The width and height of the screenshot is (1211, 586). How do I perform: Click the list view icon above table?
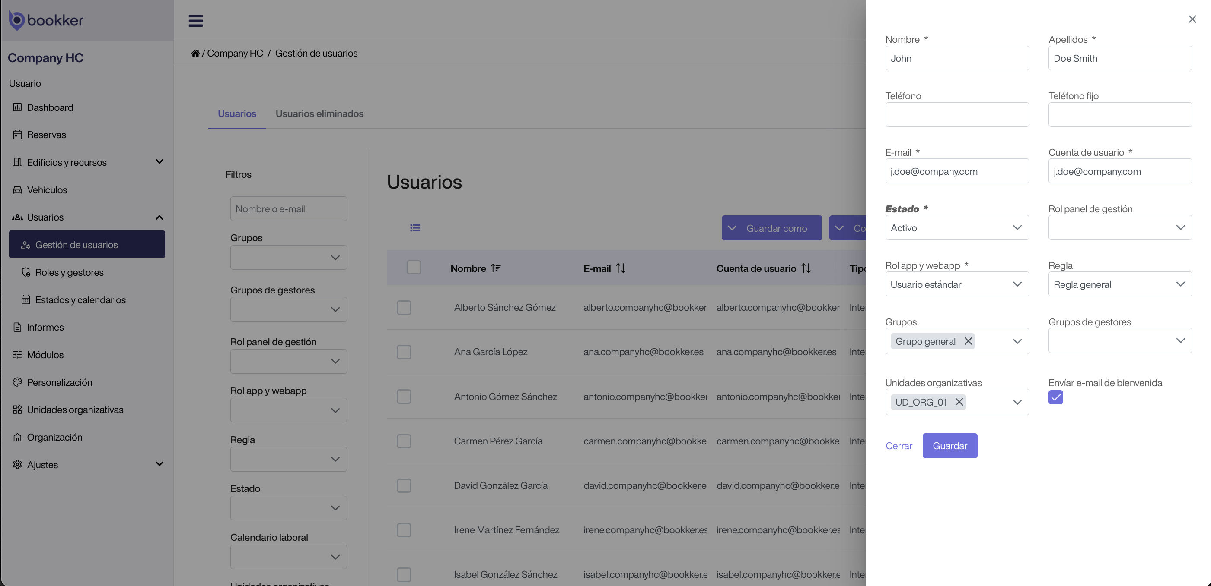(414, 228)
